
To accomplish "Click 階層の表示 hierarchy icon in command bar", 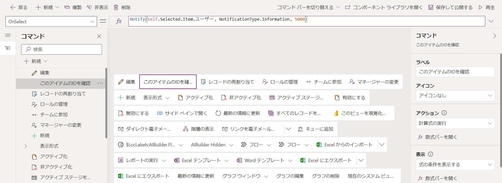I will [186, 129].
